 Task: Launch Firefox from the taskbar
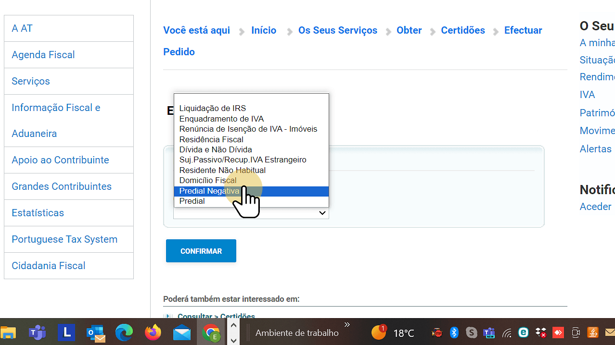click(x=153, y=333)
